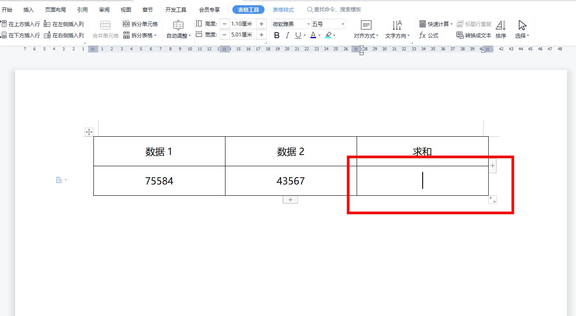
Task: Switch to the 表格样式 tab
Action: click(283, 10)
